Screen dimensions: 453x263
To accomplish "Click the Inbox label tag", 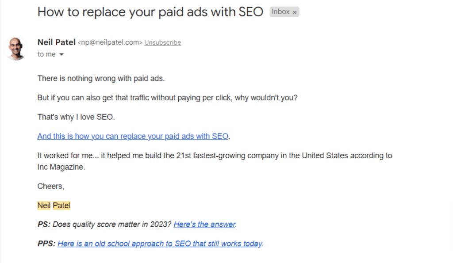I will [x=280, y=12].
